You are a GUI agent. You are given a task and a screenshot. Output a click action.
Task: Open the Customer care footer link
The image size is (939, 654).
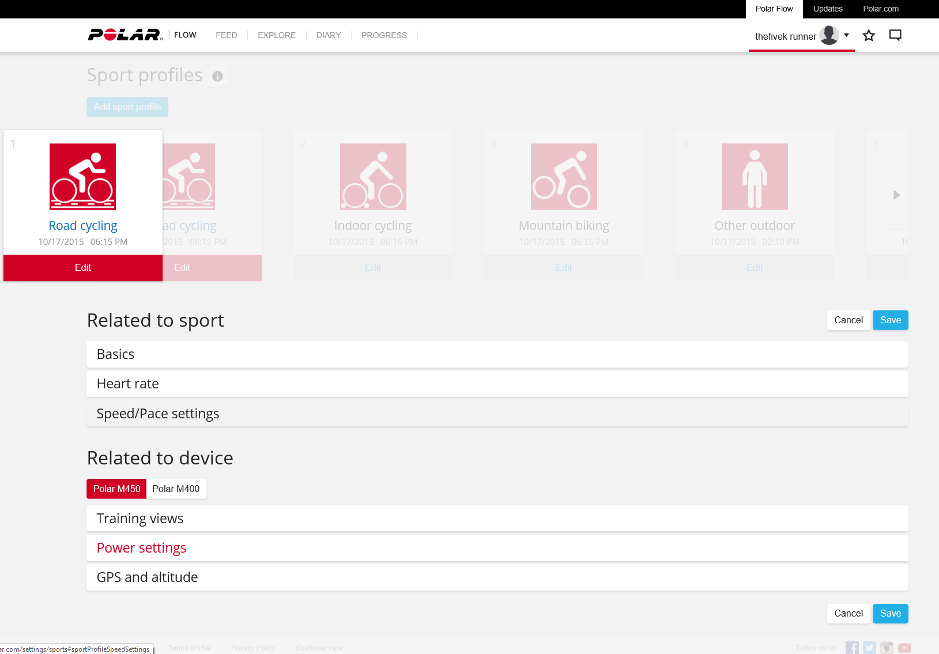click(x=319, y=648)
